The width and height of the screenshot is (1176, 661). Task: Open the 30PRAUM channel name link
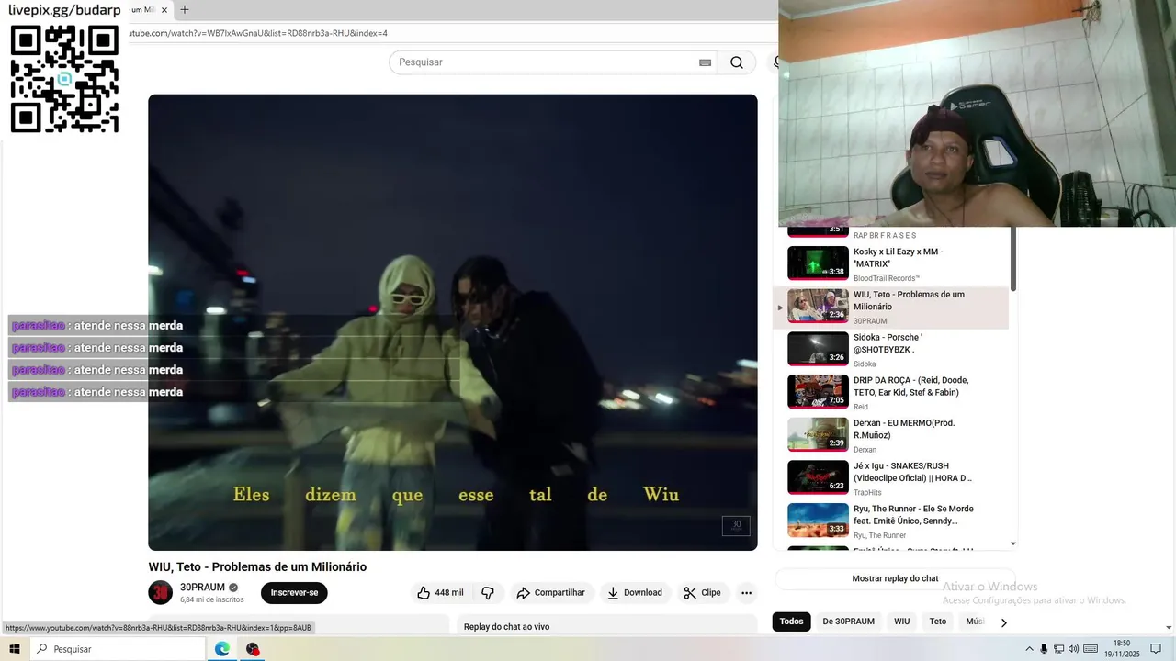click(202, 588)
